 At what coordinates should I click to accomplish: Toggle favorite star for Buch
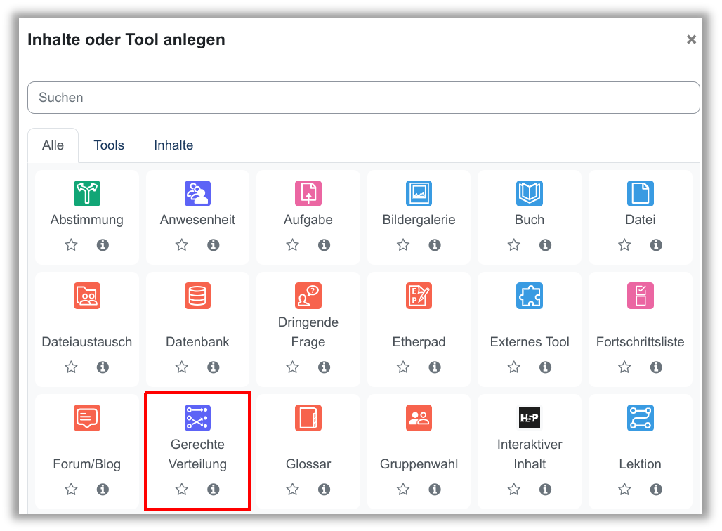click(514, 245)
